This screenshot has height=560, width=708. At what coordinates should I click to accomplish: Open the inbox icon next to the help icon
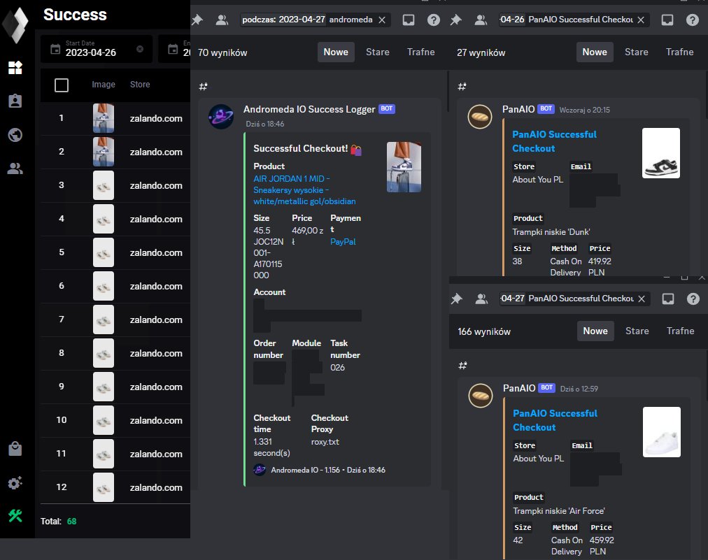(408, 20)
